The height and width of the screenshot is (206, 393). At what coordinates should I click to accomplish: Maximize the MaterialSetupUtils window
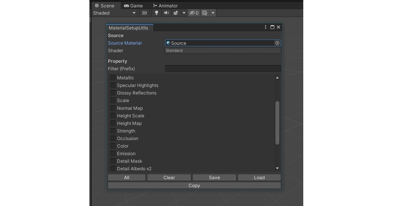pos(272,27)
